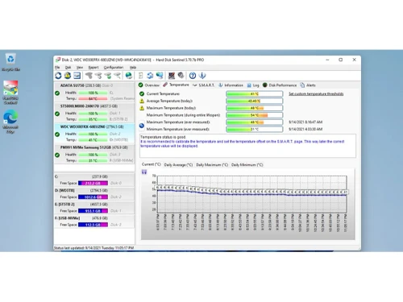403x302 pixels.
Task: Select the ST5000LM000-2AN170 disk entry
Action: coord(94,113)
